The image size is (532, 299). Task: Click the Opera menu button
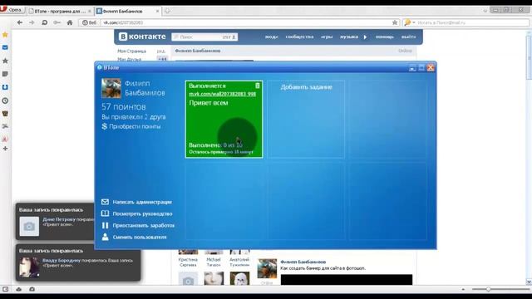12,10
